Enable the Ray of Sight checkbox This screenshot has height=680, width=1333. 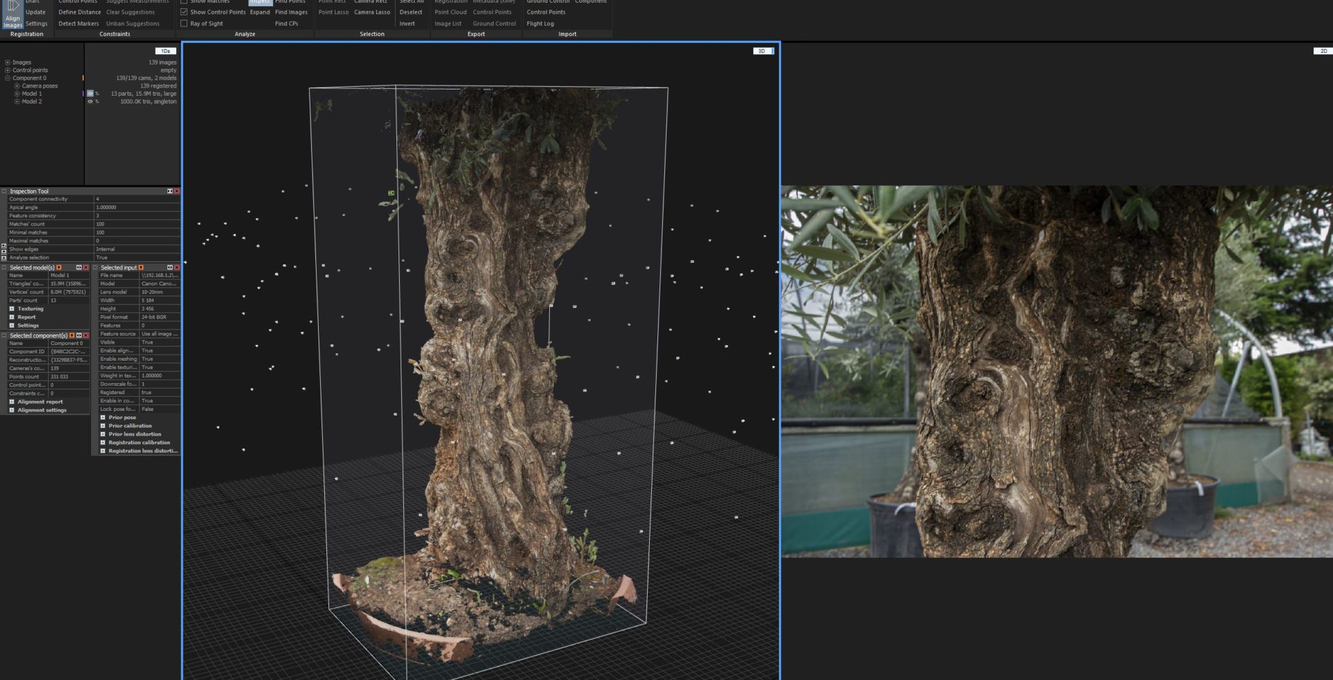[184, 24]
